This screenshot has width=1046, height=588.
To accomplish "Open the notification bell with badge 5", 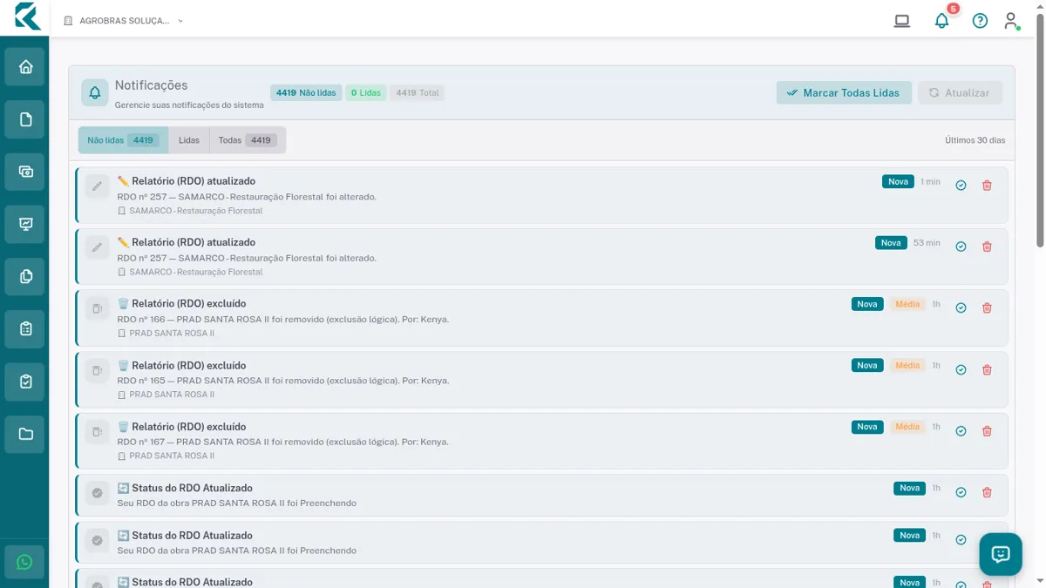I will coord(941,21).
